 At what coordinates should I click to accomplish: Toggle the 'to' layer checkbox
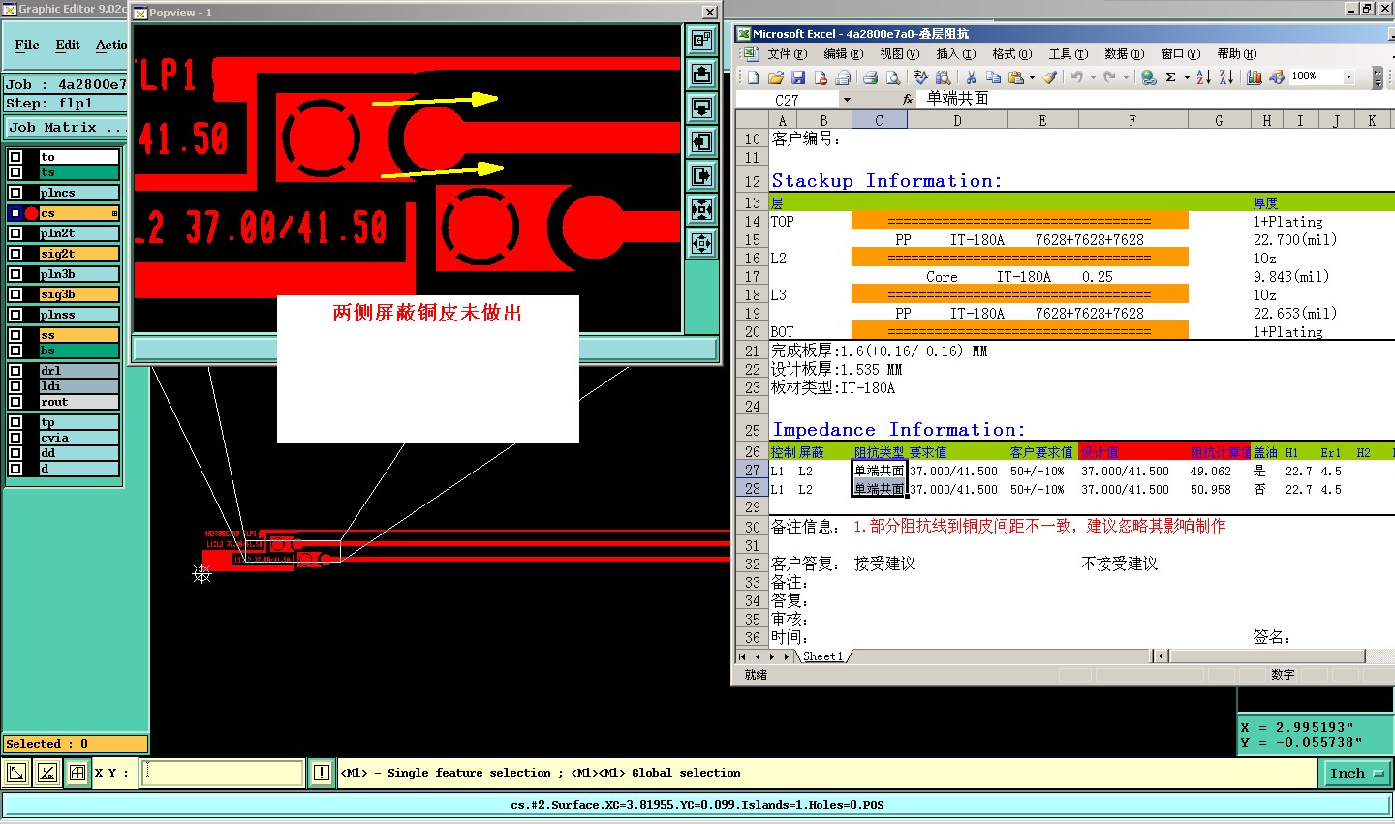(15, 157)
